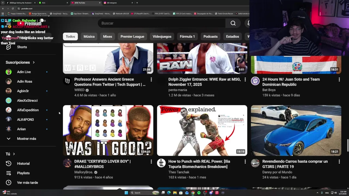
Task: Click the Ariian channel avatar
Action: (9, 129)
